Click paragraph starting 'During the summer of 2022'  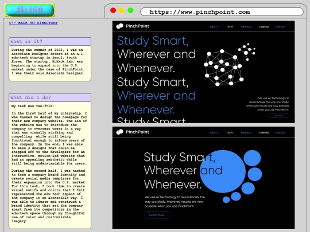click(x=48, y=61)
